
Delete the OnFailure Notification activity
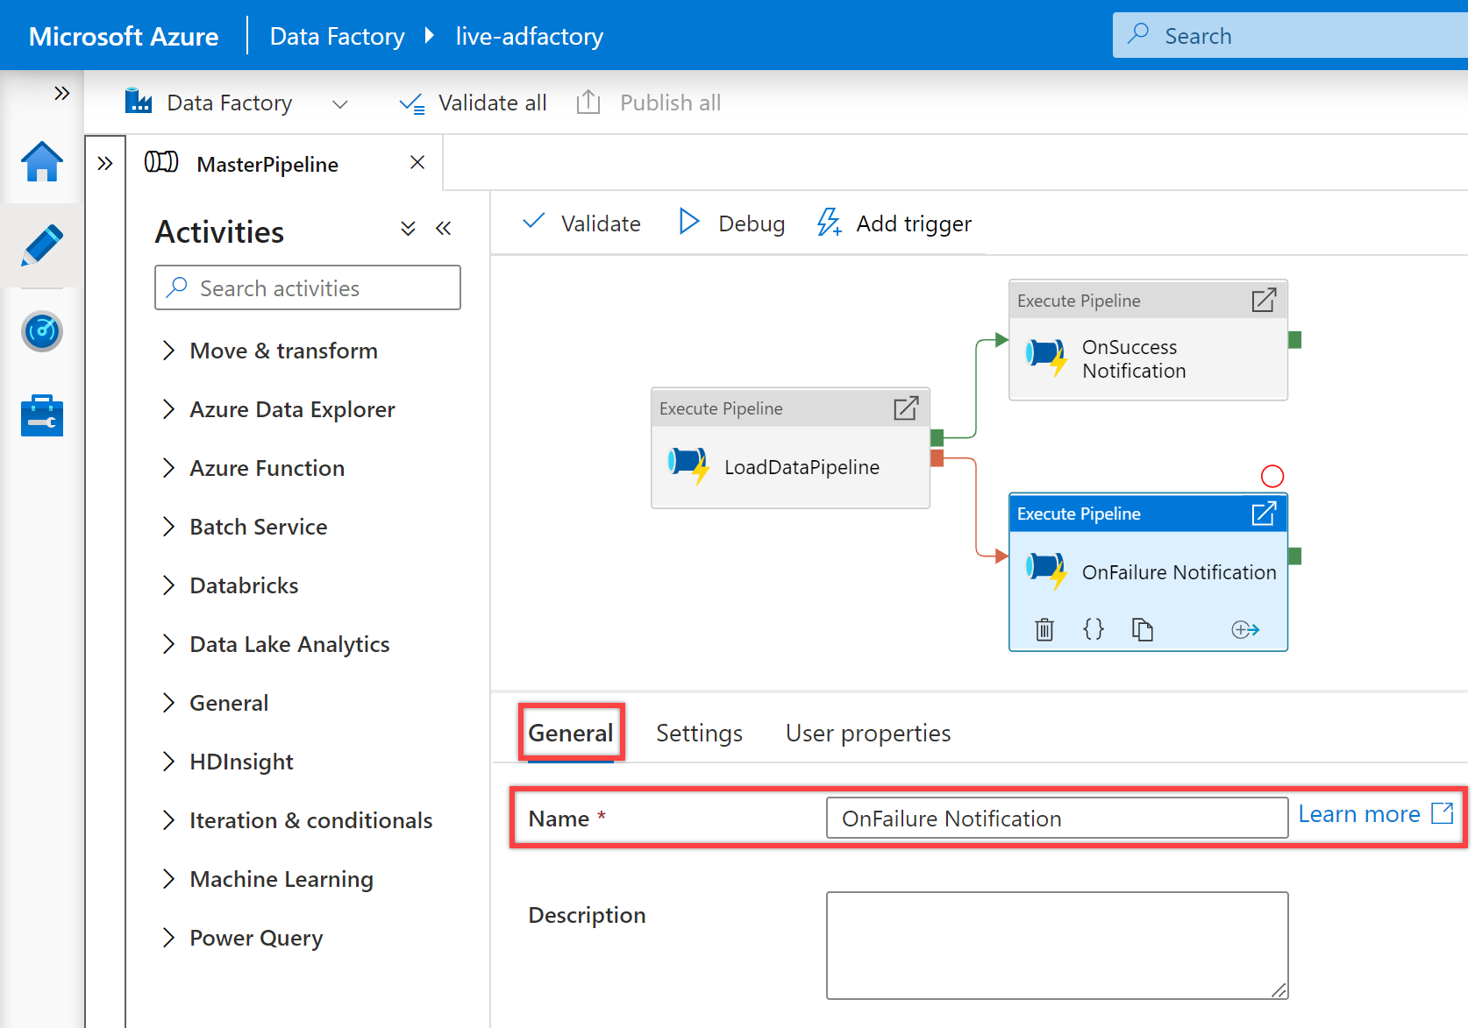pyautogui.click(x=1044, y=629)
